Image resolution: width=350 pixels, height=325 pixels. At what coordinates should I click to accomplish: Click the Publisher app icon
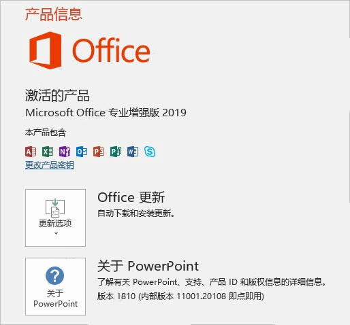[116, 152]
